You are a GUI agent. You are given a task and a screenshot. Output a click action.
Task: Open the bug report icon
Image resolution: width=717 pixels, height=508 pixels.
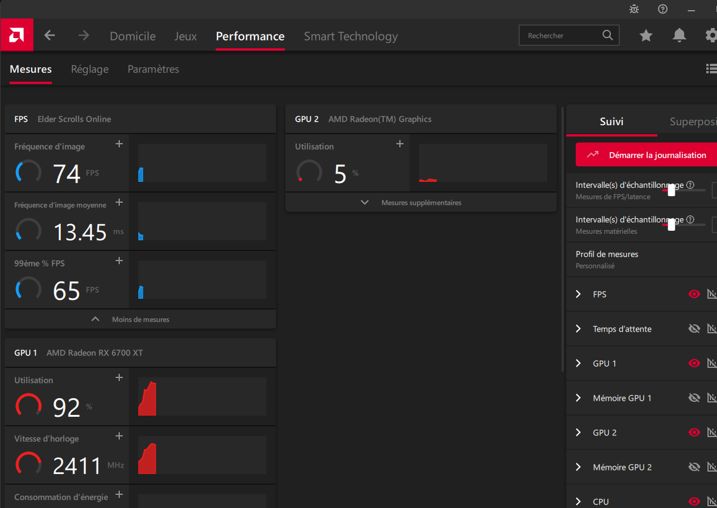coord(634,9)
